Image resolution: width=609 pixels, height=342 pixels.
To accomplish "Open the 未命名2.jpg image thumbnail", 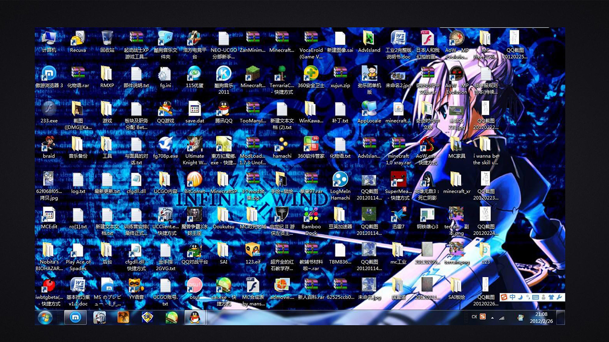I will click(398, 77).
